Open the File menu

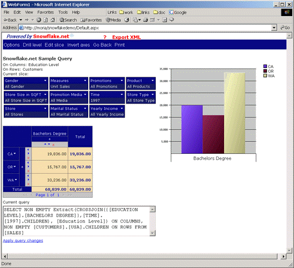tap(6, 12)
